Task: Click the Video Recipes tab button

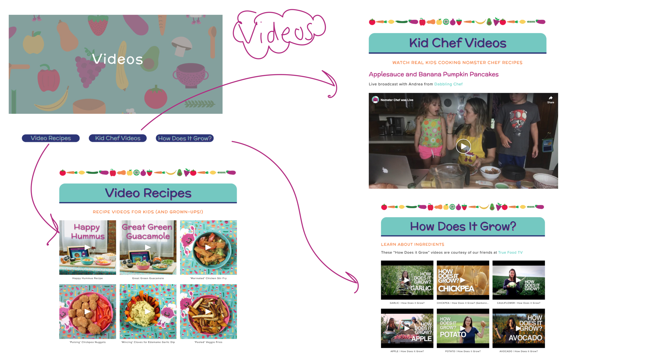Action: click(50, 138)
